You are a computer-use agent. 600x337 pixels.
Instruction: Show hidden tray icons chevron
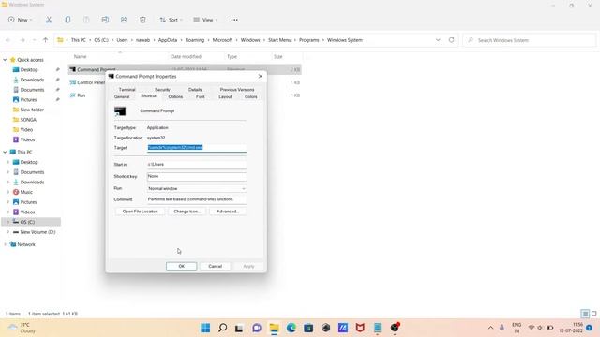[490, 328]
